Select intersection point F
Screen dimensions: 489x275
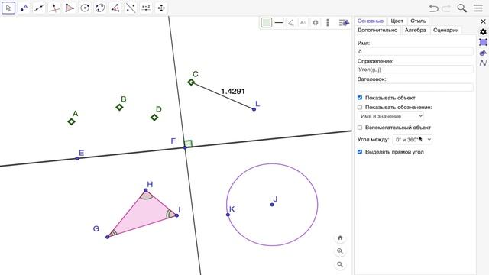pos(185,147)
